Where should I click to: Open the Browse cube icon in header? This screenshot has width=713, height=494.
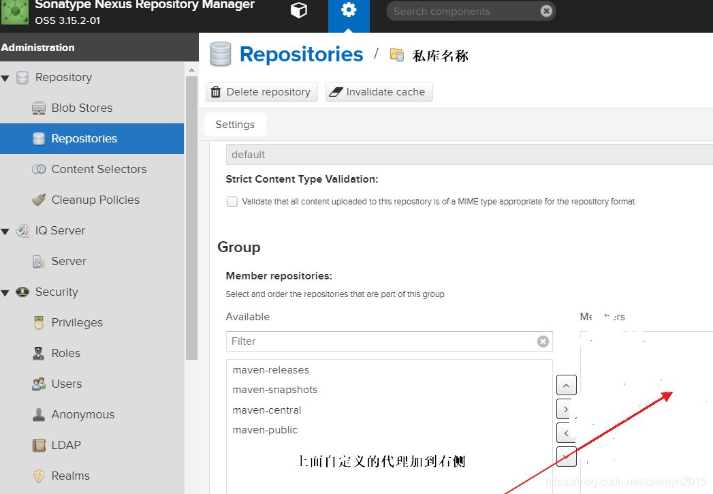tap(299, 10)
